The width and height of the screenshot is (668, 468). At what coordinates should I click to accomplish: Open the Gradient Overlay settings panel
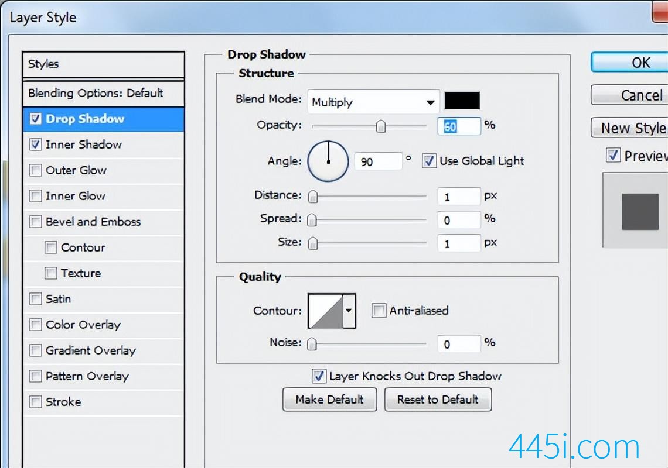click(91, 350)
